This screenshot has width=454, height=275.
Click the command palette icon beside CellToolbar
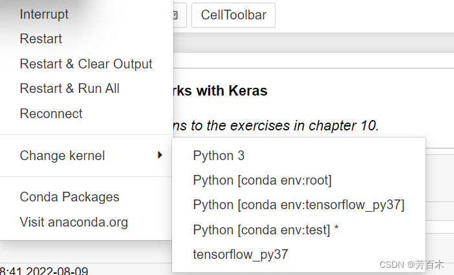180,15
